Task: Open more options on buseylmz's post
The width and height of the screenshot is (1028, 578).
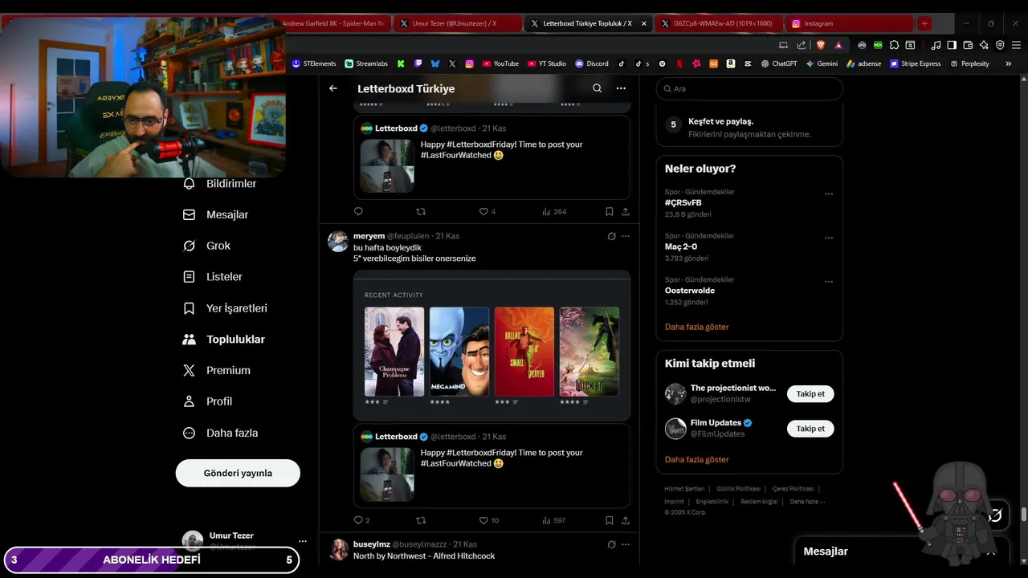Action: click(x=626, y=544)
